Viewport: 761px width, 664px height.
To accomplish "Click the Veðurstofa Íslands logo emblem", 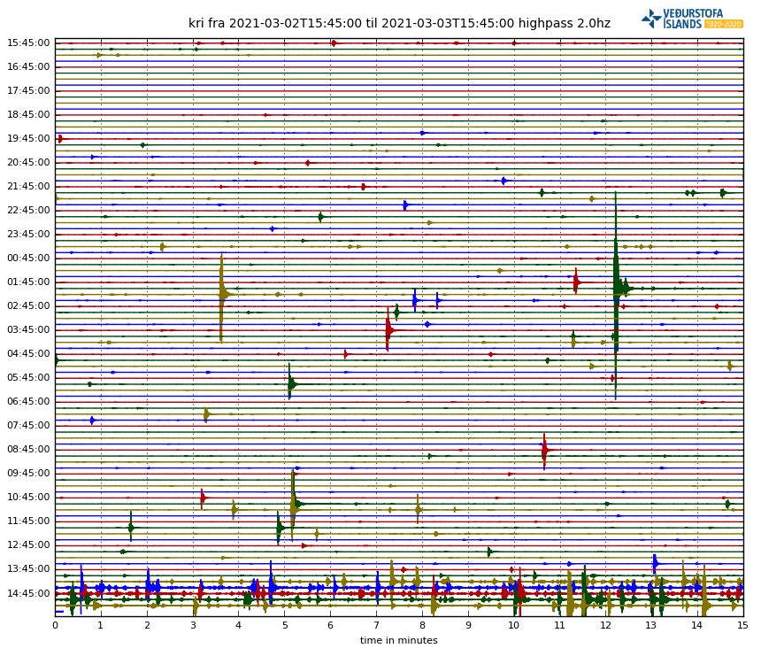I will pyautogui.click(x=651, y=19).
